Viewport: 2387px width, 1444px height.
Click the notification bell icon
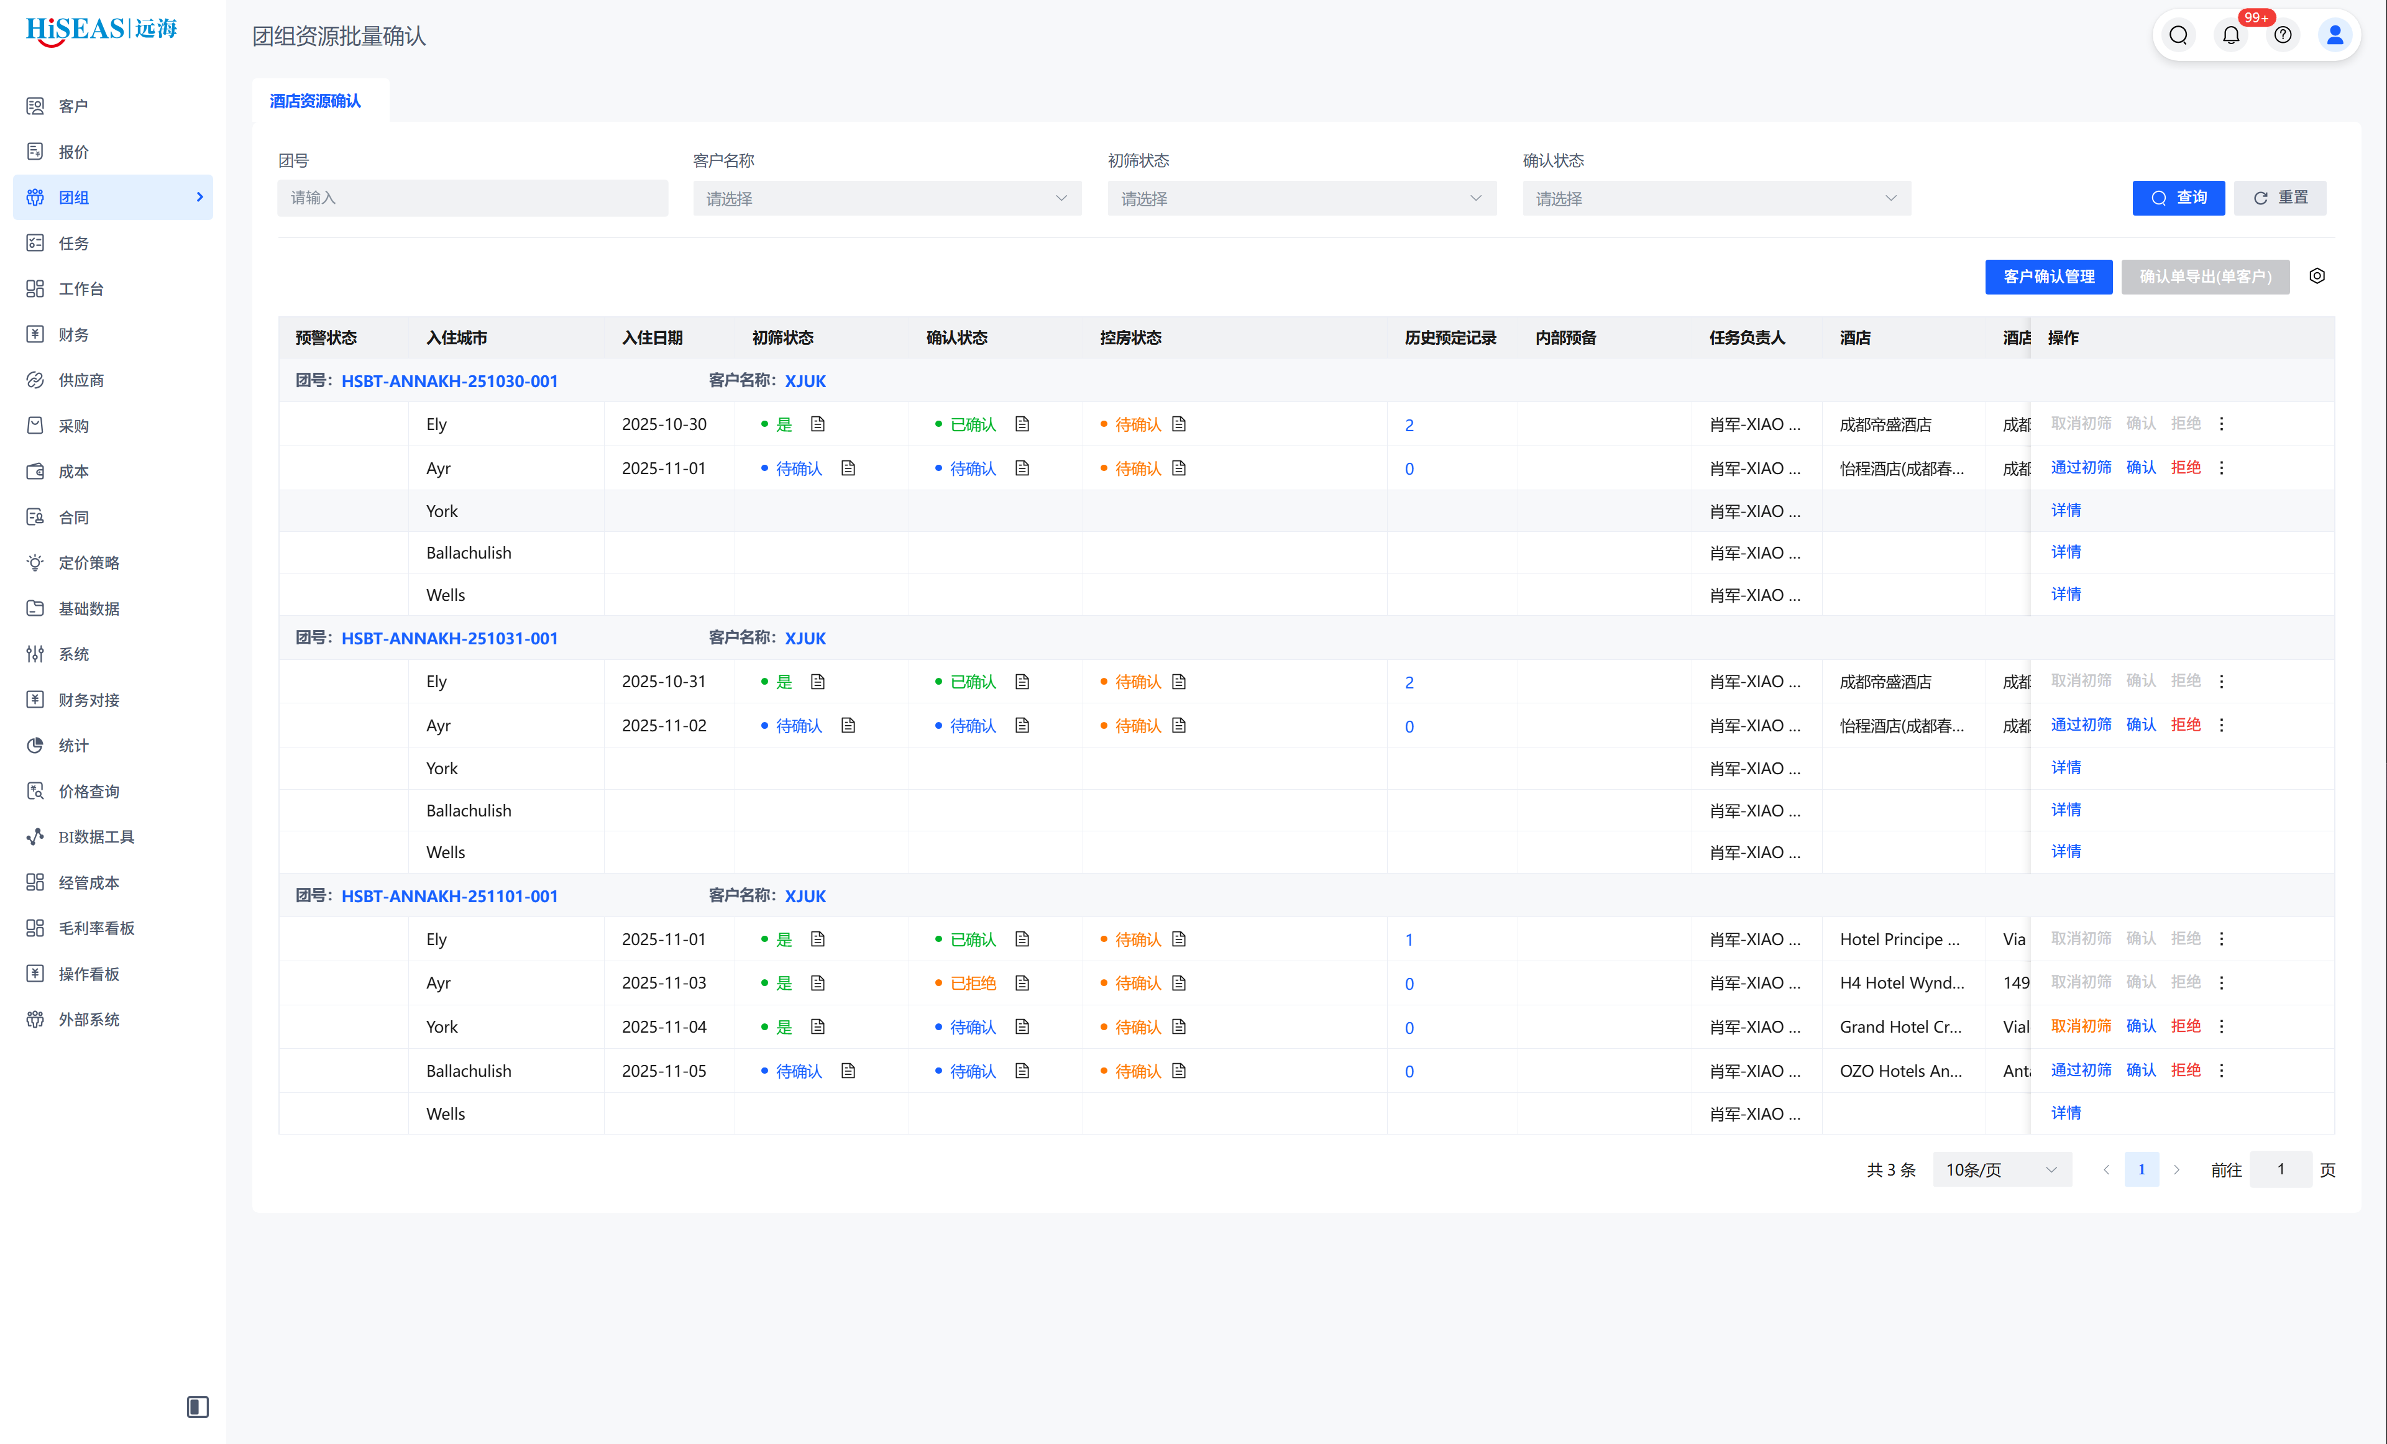click(x=2230, y=36)
